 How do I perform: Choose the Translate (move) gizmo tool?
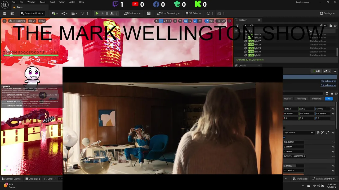(x=161, y=21)
